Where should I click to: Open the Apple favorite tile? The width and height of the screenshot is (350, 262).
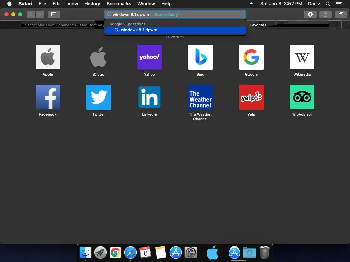point(48,57)
